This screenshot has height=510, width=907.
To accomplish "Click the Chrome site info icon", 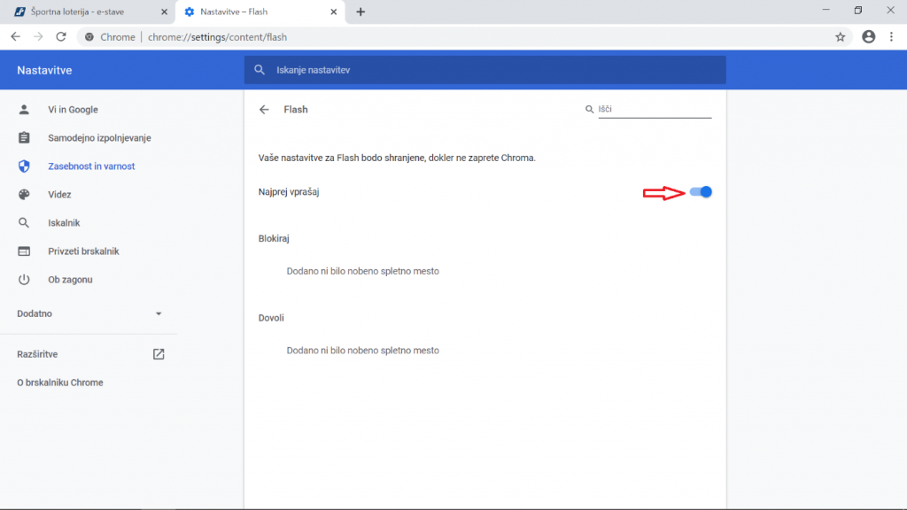I will (89, 37).
